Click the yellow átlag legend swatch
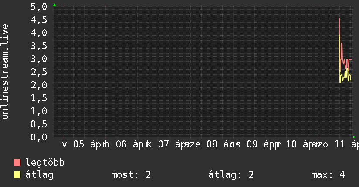This screenshot has width=359, height=187. [x=17, y=175]
